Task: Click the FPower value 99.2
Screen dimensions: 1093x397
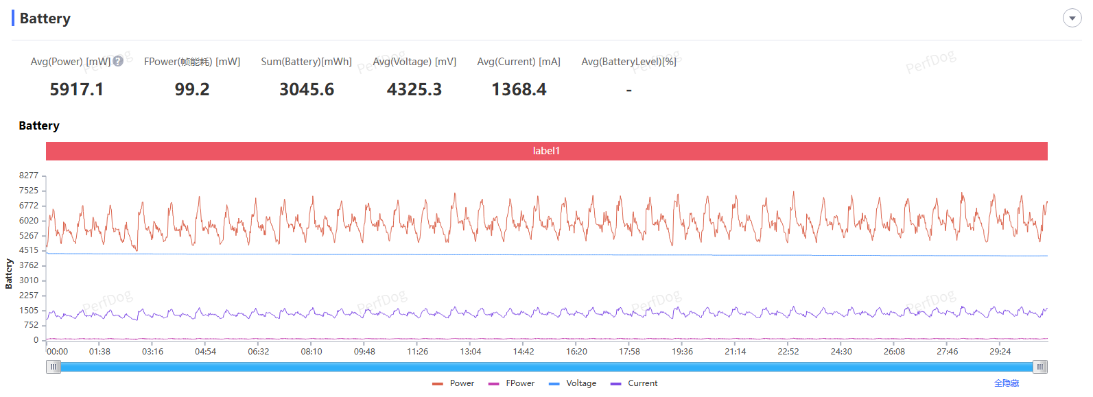Action: pos(192,90)
